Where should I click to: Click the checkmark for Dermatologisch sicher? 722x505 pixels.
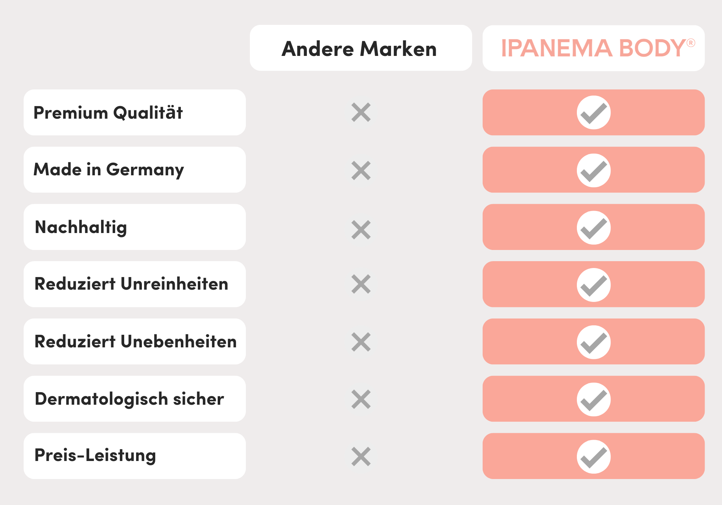click(x=593, y=399)
